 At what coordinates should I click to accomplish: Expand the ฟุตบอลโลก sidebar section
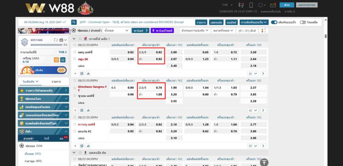[x=44, y=99]
